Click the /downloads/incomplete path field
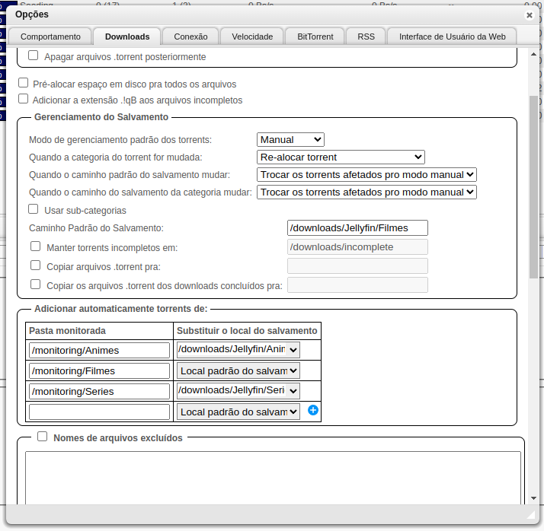Viewport: 544px width, 531px height. [357, 247]
